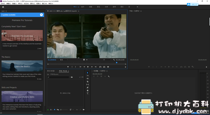Go to In point in Source monitor
The image size is (210, 115).
80,67
